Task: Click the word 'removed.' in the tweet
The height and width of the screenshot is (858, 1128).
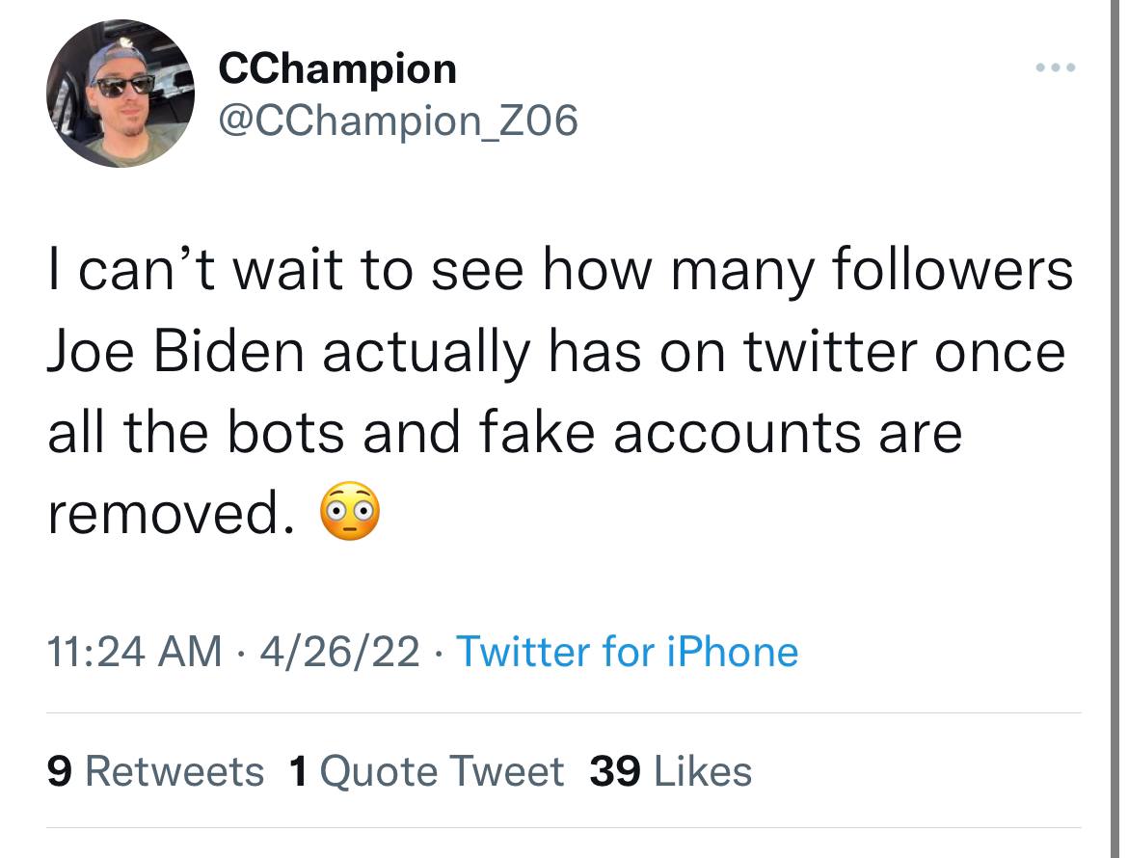Action: [x=172, y=514]
